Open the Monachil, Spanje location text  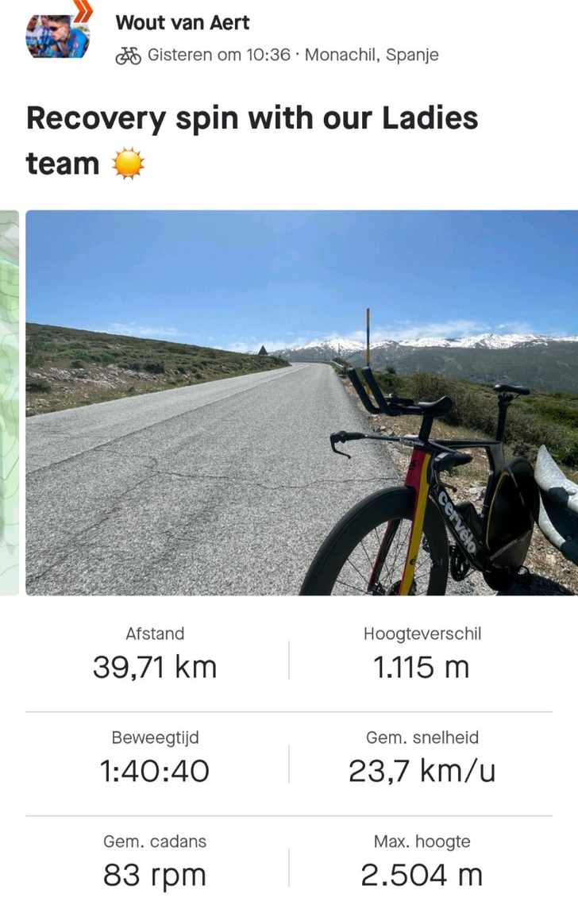[372, 55]
